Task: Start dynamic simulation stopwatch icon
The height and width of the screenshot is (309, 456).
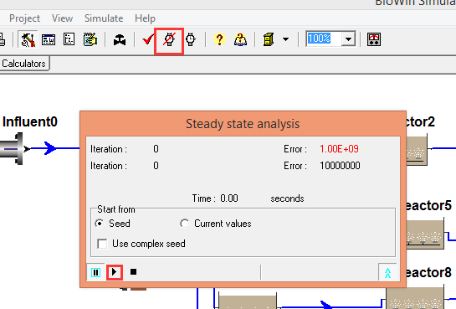Action: (191, 39)
